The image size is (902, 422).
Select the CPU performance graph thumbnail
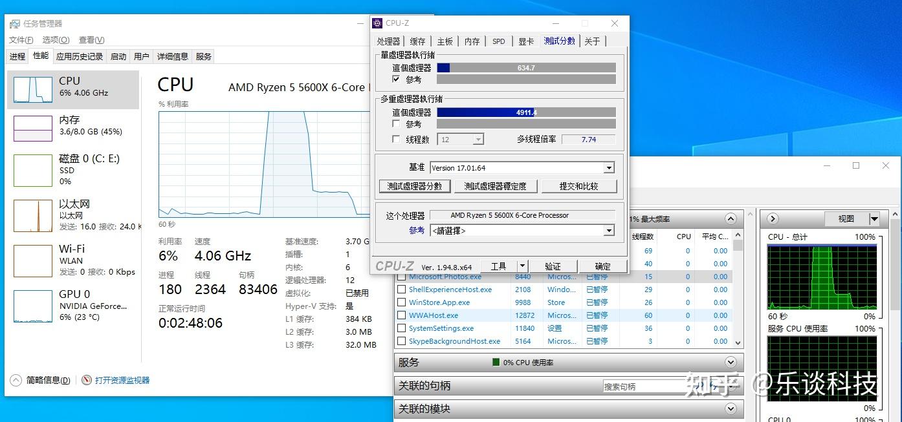[33, 89]
